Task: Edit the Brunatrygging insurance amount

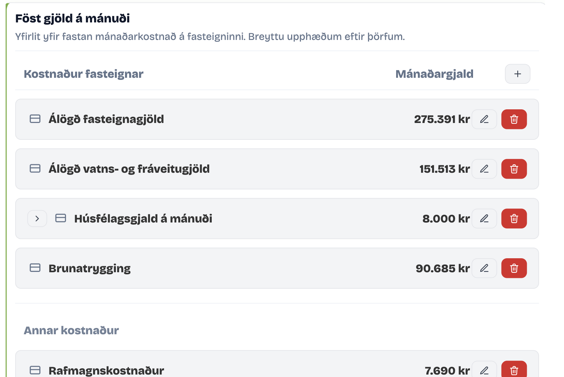Action: [x=484, y=268]
